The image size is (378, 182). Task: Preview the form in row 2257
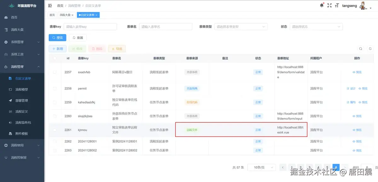click(357, 72)
